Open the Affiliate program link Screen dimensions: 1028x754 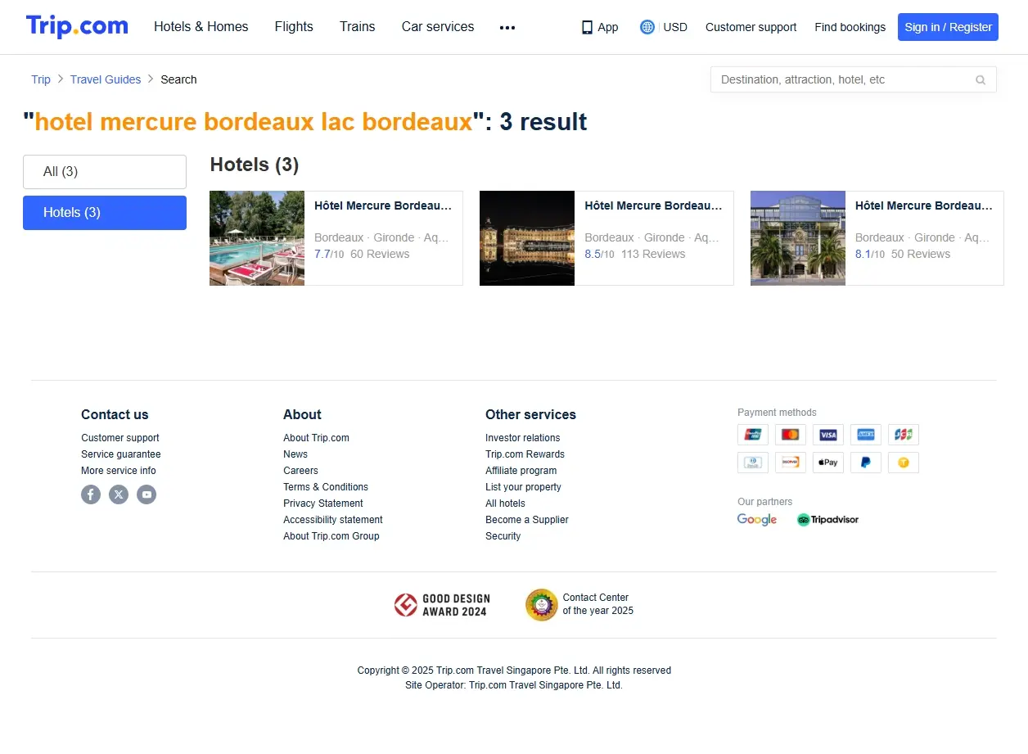(521, 471)
